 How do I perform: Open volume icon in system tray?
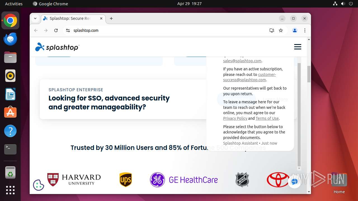coord(343,4)
